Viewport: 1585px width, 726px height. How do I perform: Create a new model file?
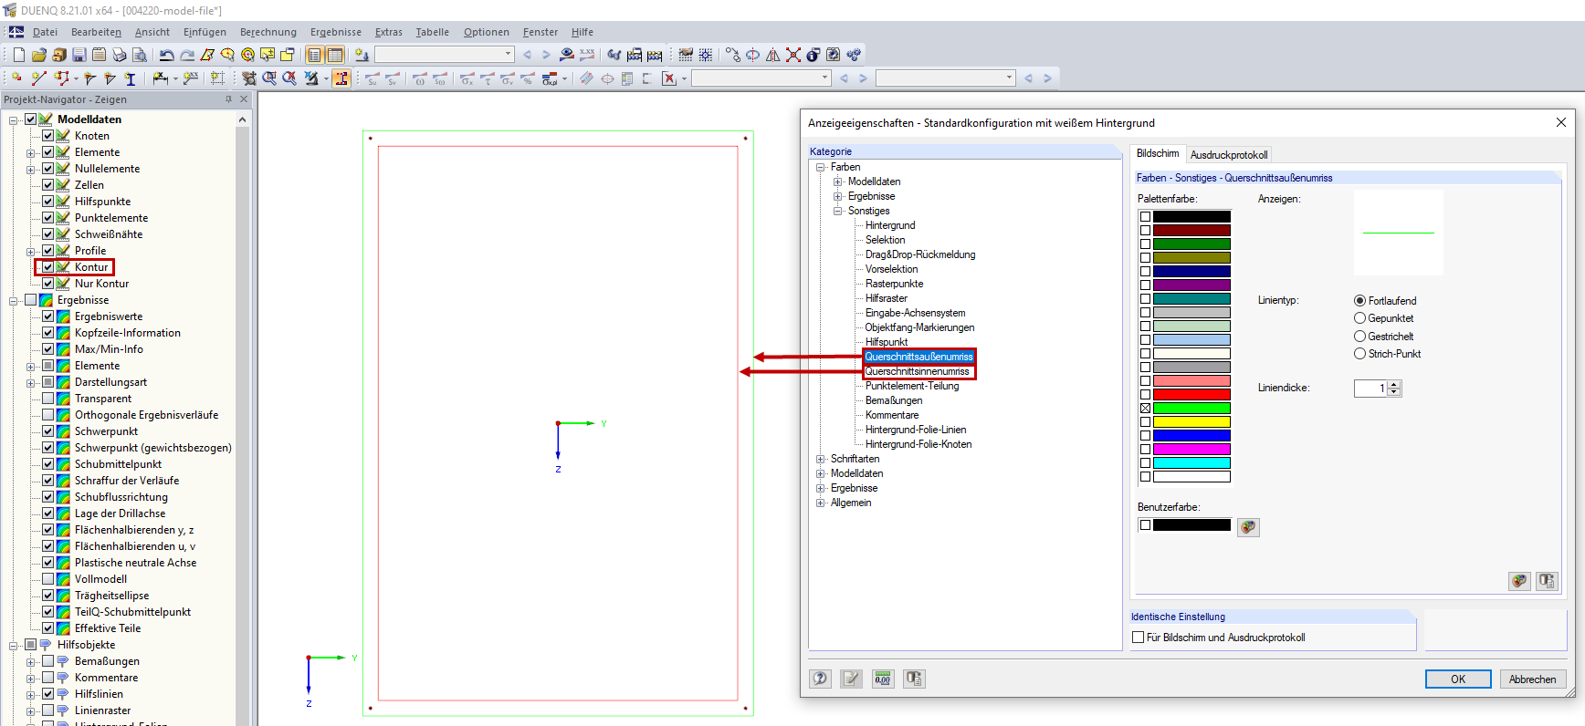pyautogui.click(x=18, y=55)
